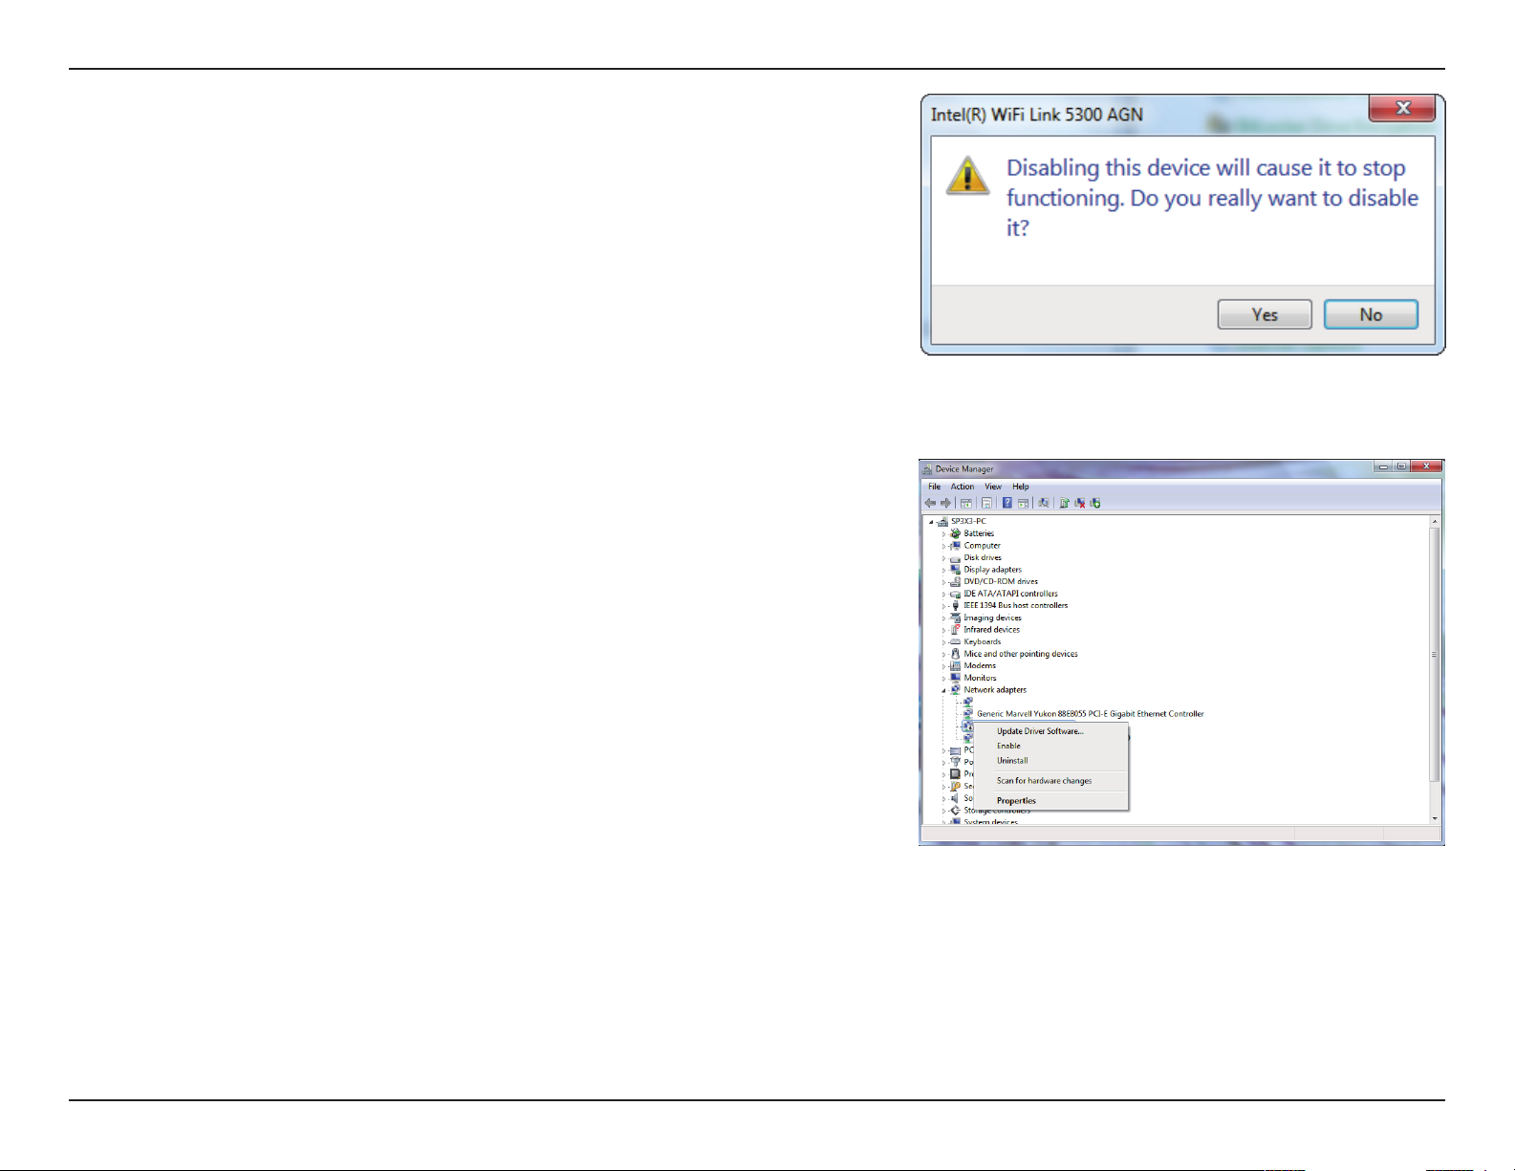Select the IEEE 1394 Bus host controllers label
This screenshot has height=1171, width=1515.
click(1016, 606)
